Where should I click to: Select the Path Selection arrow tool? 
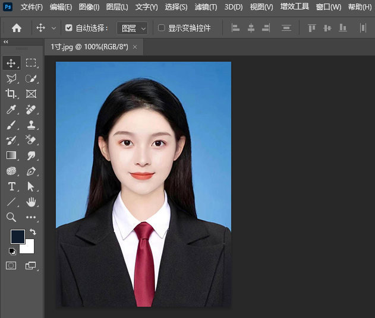coord(31,186)
